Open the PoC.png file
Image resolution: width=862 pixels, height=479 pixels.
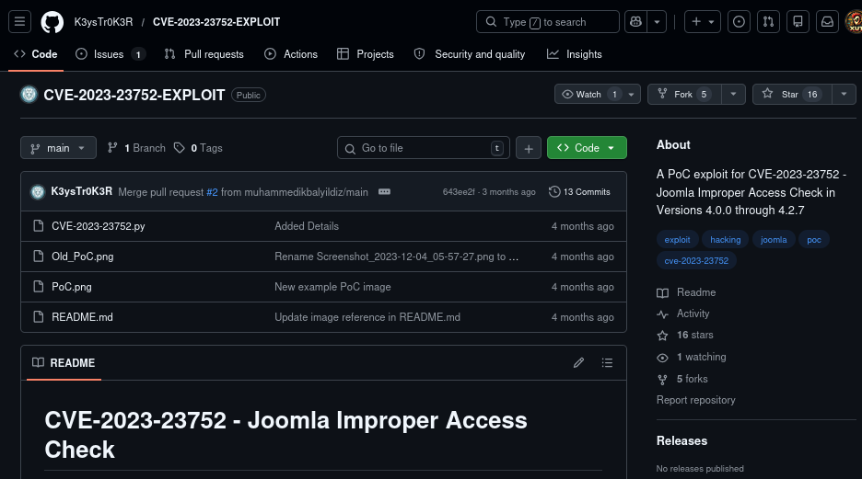[72, 287]
